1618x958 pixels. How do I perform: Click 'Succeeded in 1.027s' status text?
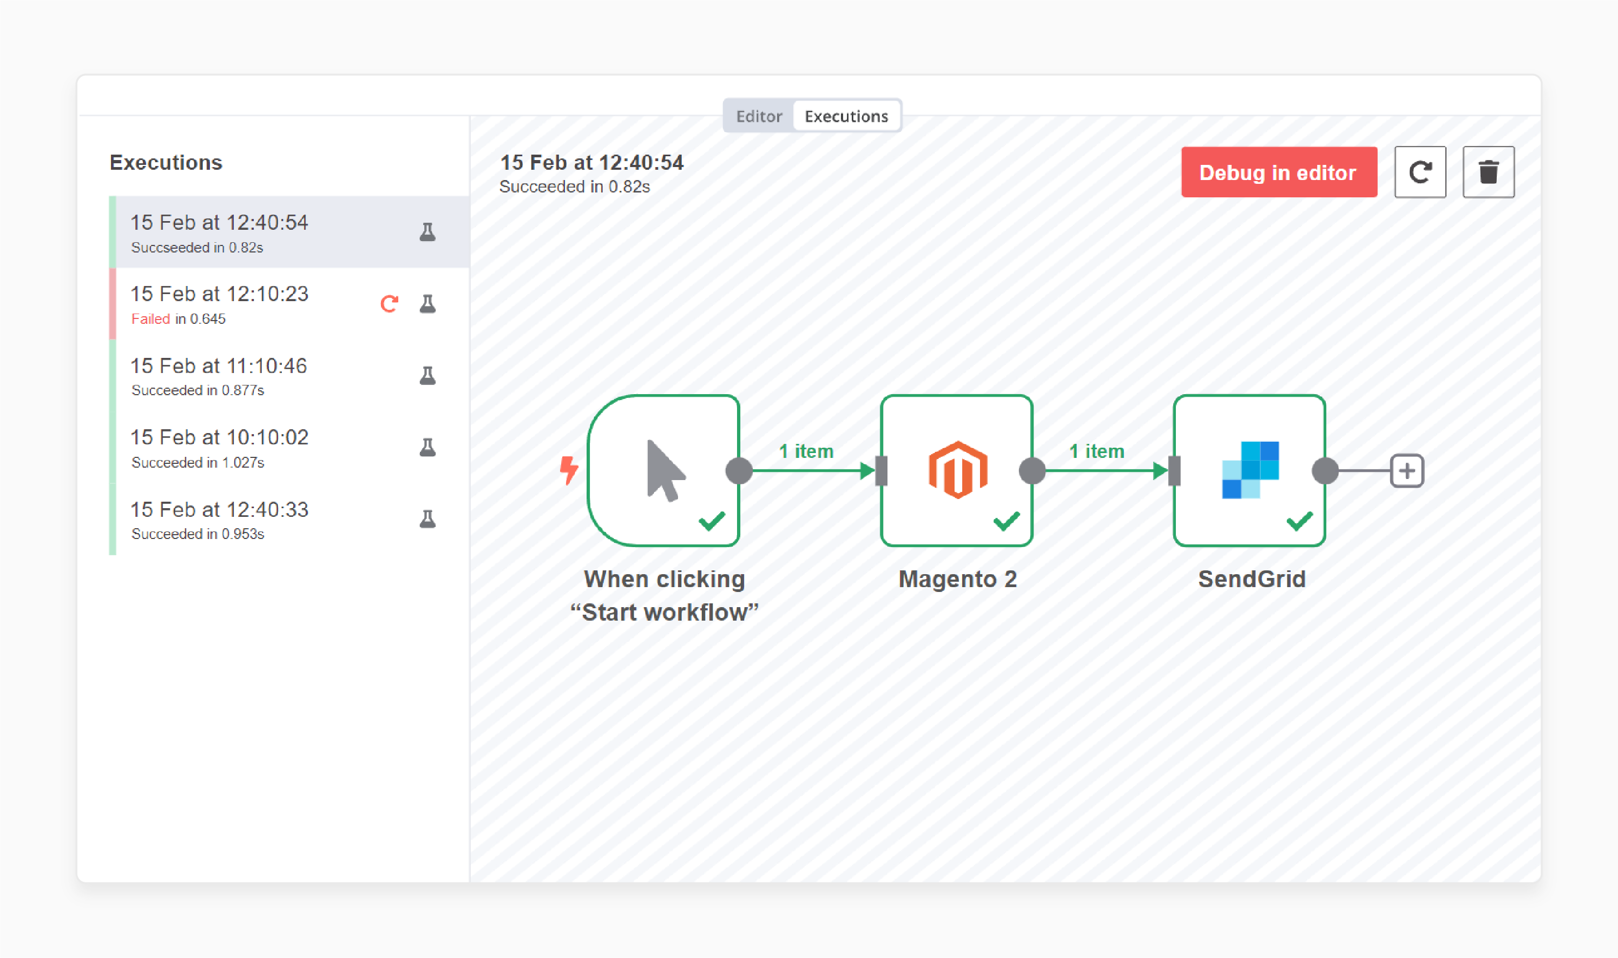[x=198, y=463]
